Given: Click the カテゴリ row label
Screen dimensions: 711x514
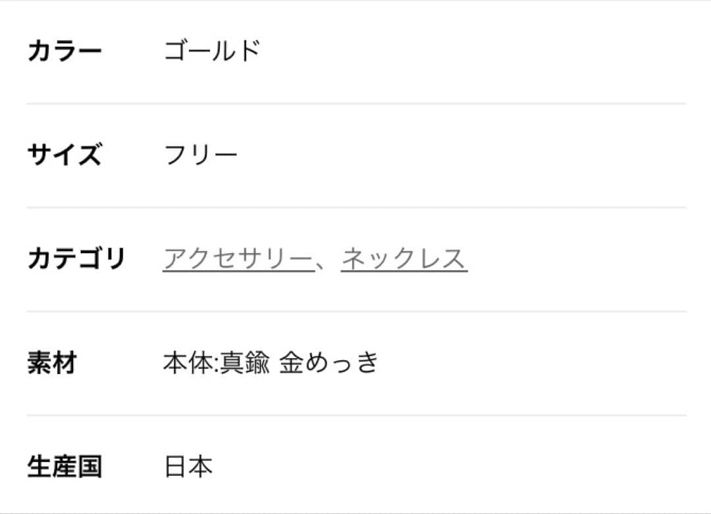Looking at the screenshot, I should pos(76,259).
